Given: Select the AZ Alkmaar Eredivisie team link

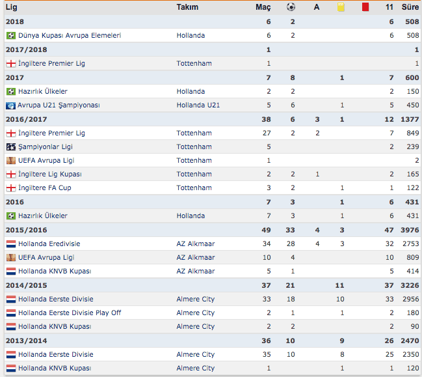Looking at the screenshot, I should coord(195,244).
